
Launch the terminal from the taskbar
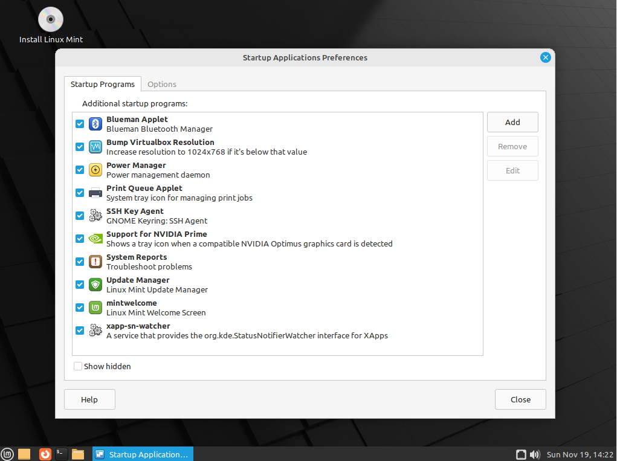point(62,454)
